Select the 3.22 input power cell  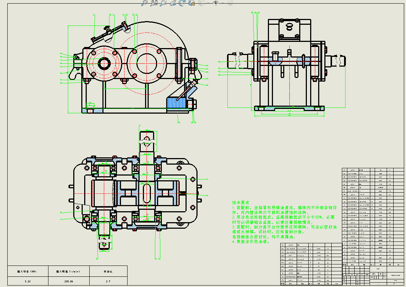coord(28,281)
